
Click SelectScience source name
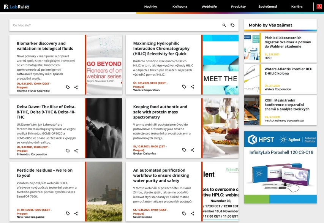tap(142, 217)
